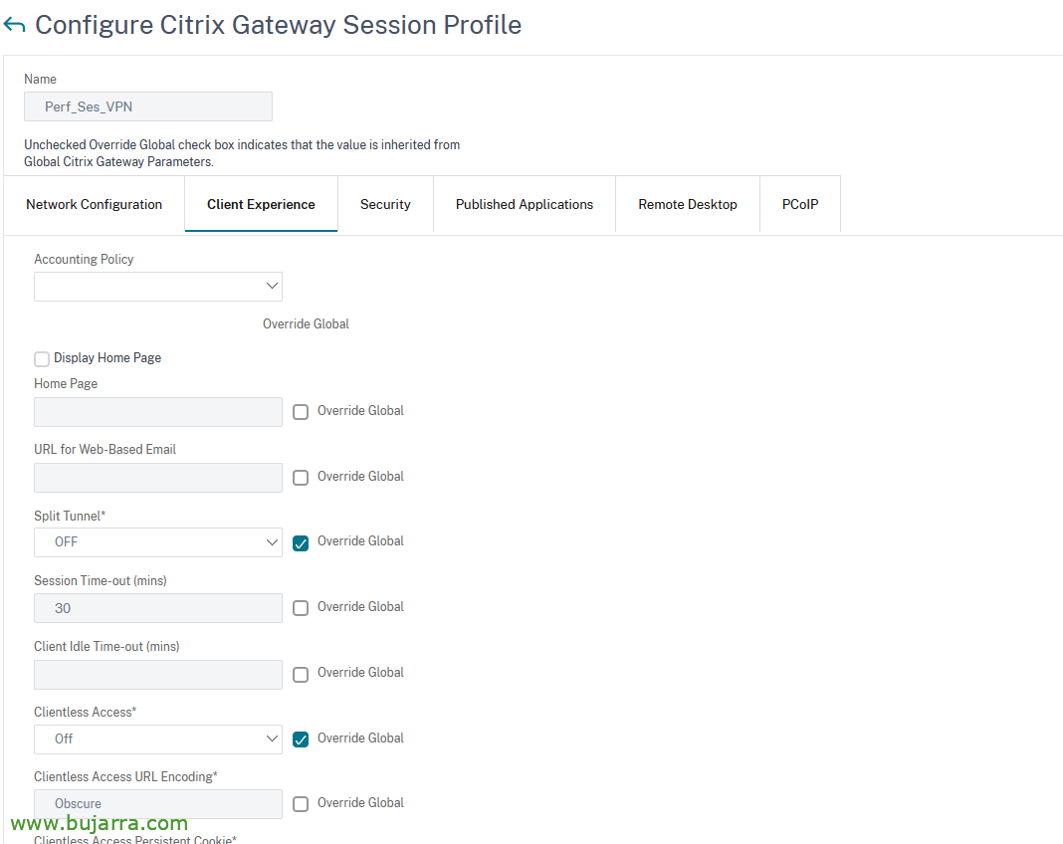Open the Accounting Policy dropdown

click(x=158, y=286)
